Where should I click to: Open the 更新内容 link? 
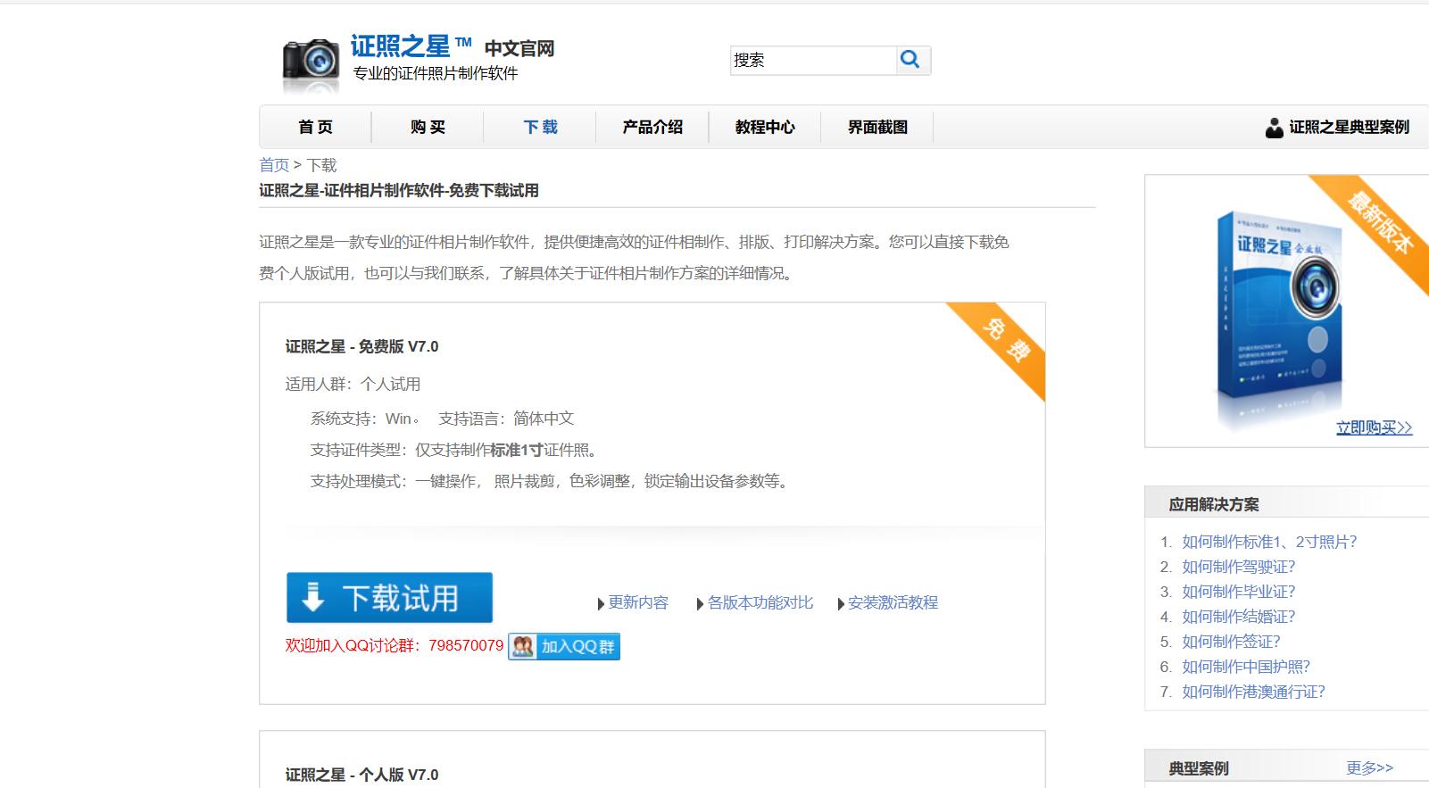[638, 603]
